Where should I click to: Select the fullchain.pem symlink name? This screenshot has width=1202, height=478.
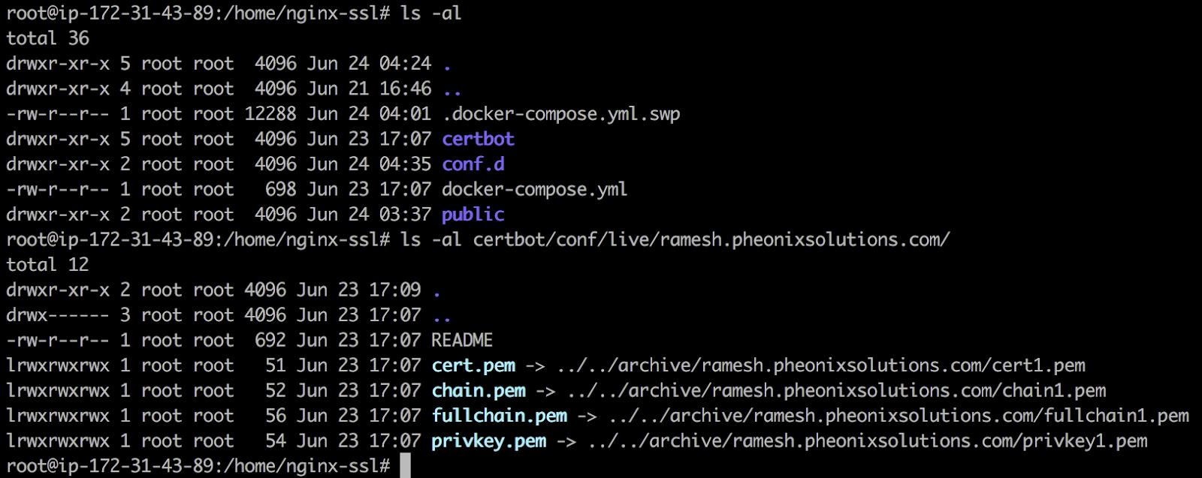[500, 416]
